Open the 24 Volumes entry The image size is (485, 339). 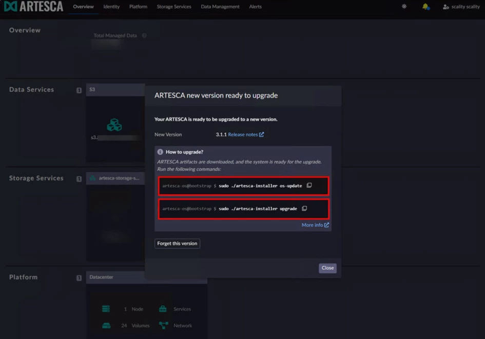pos(135,326)
